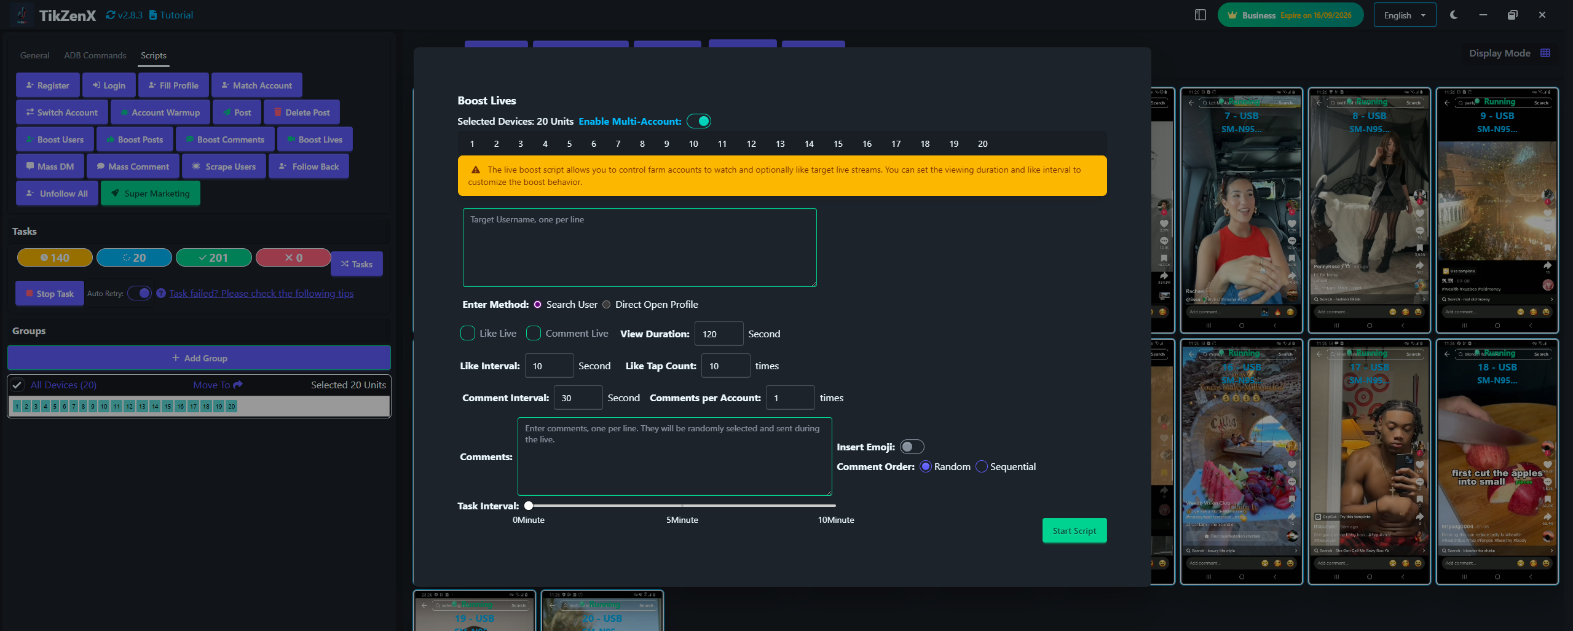Disable the Enable Multi-Account toggle
The height and width of the screenshot is (631, 1573).
click(699, 121)
